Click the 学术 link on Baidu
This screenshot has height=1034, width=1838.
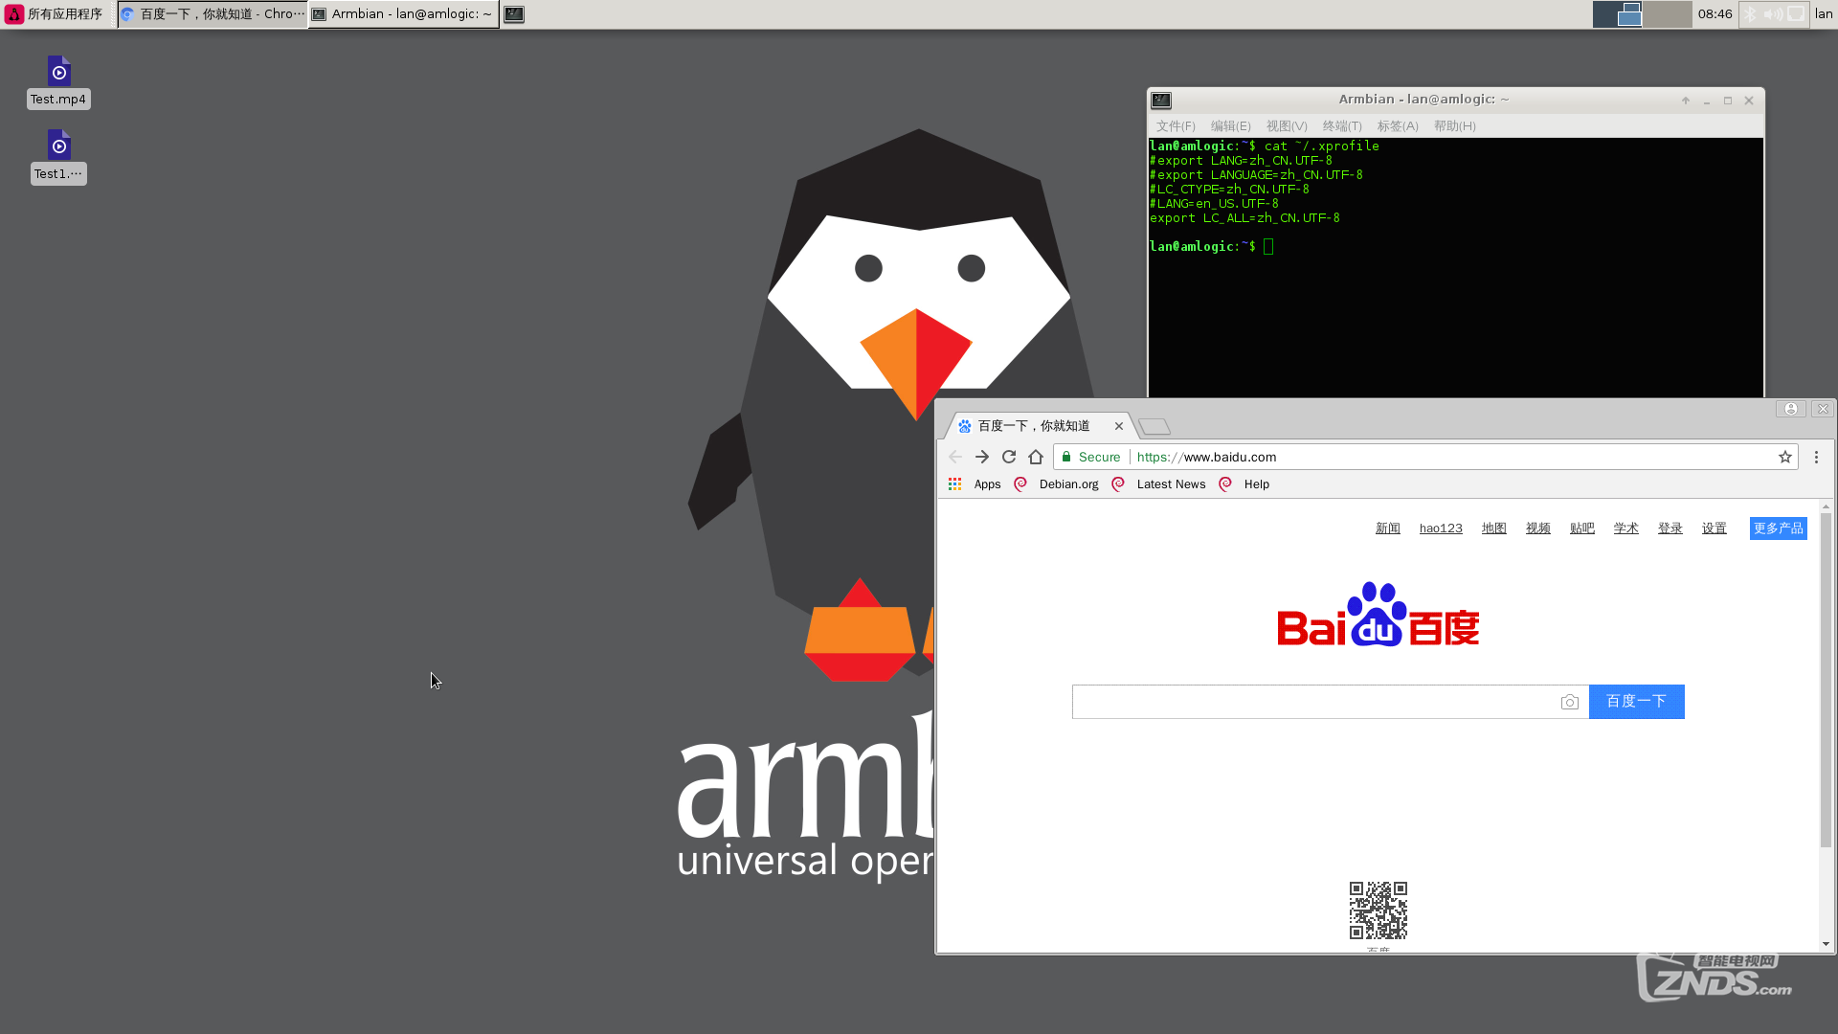pyautogui.click(x=1625, y=528)
